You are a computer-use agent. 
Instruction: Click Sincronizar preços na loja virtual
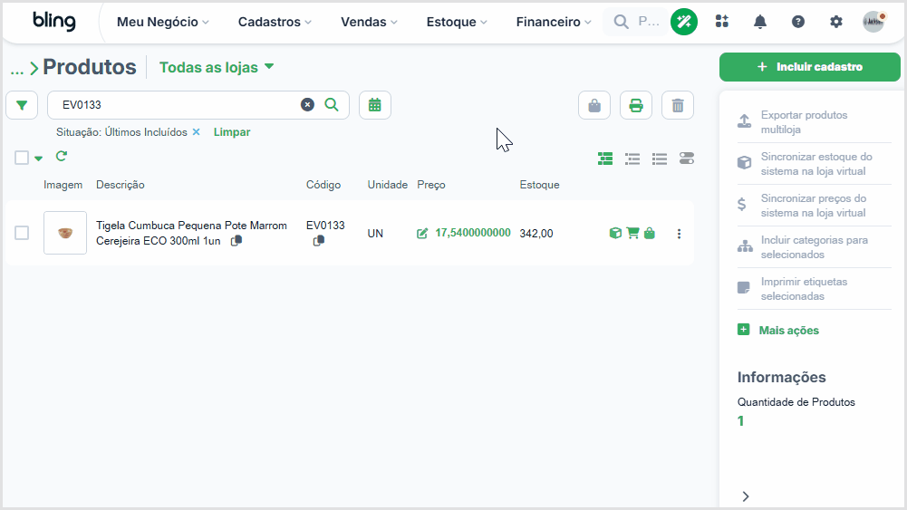(x=814, y=206)
